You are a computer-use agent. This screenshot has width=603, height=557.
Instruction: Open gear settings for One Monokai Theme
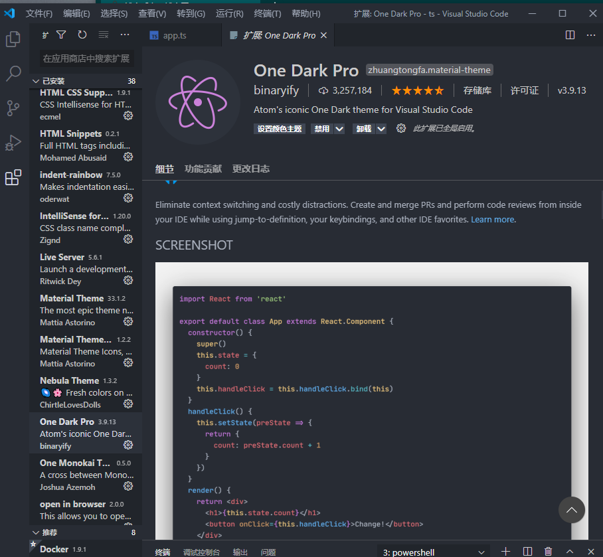coord(128,486)
